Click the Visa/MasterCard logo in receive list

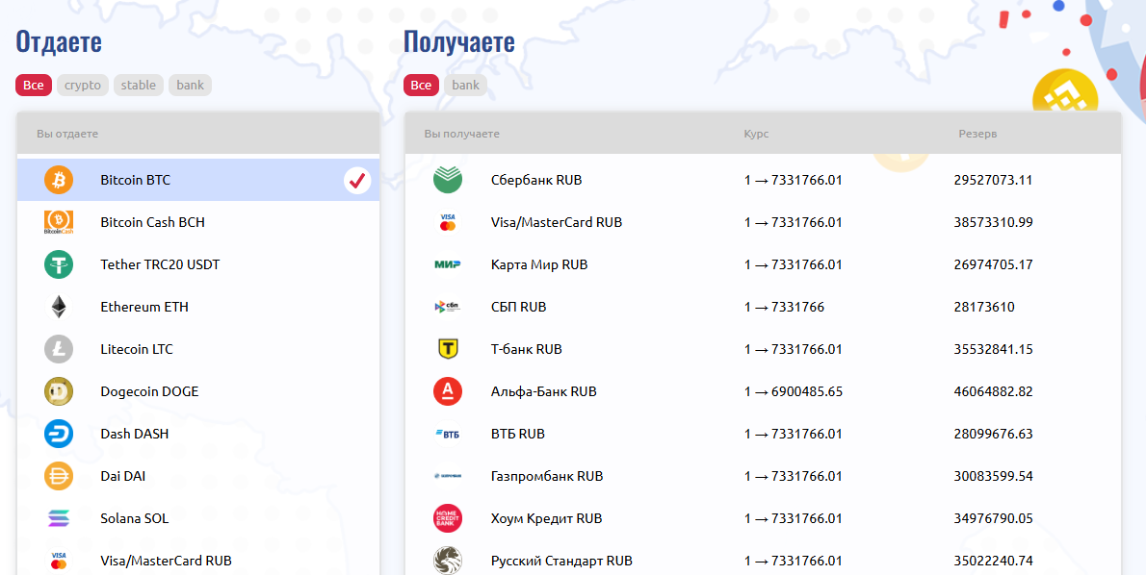pyautogui.click(x=447, y=222)
